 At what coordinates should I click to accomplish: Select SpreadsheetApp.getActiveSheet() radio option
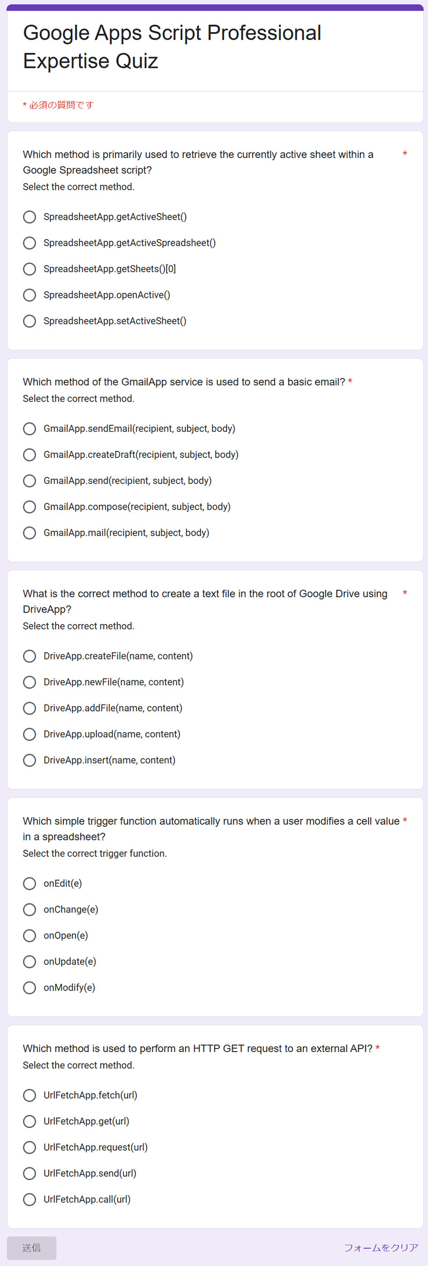pyautogui.click(x=29, y=217)
